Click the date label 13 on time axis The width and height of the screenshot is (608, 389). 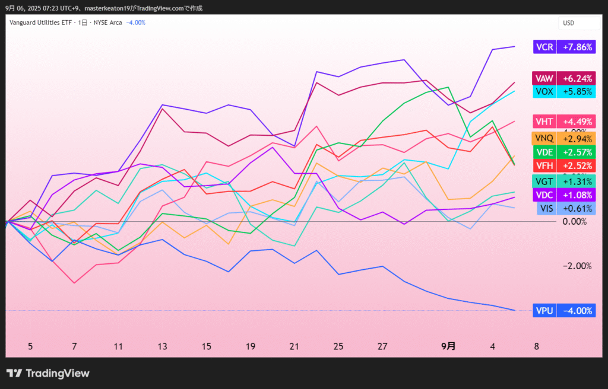tap(162, 346)
